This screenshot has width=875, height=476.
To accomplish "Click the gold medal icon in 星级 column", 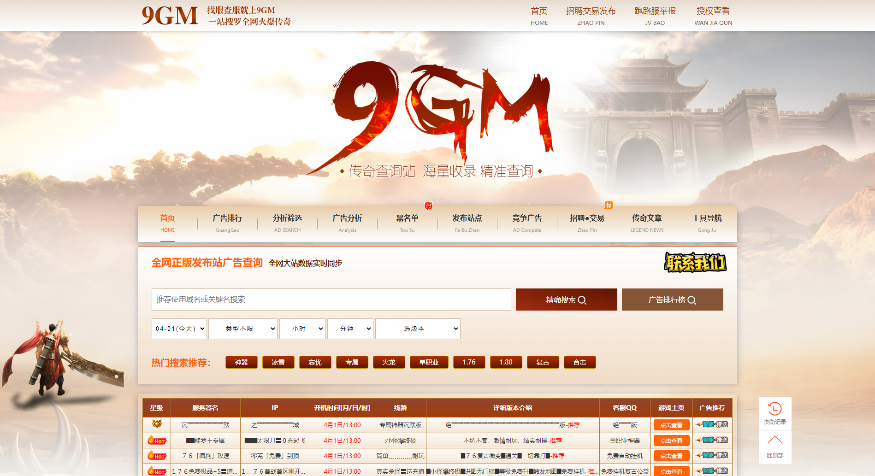I will pos(157,424).
